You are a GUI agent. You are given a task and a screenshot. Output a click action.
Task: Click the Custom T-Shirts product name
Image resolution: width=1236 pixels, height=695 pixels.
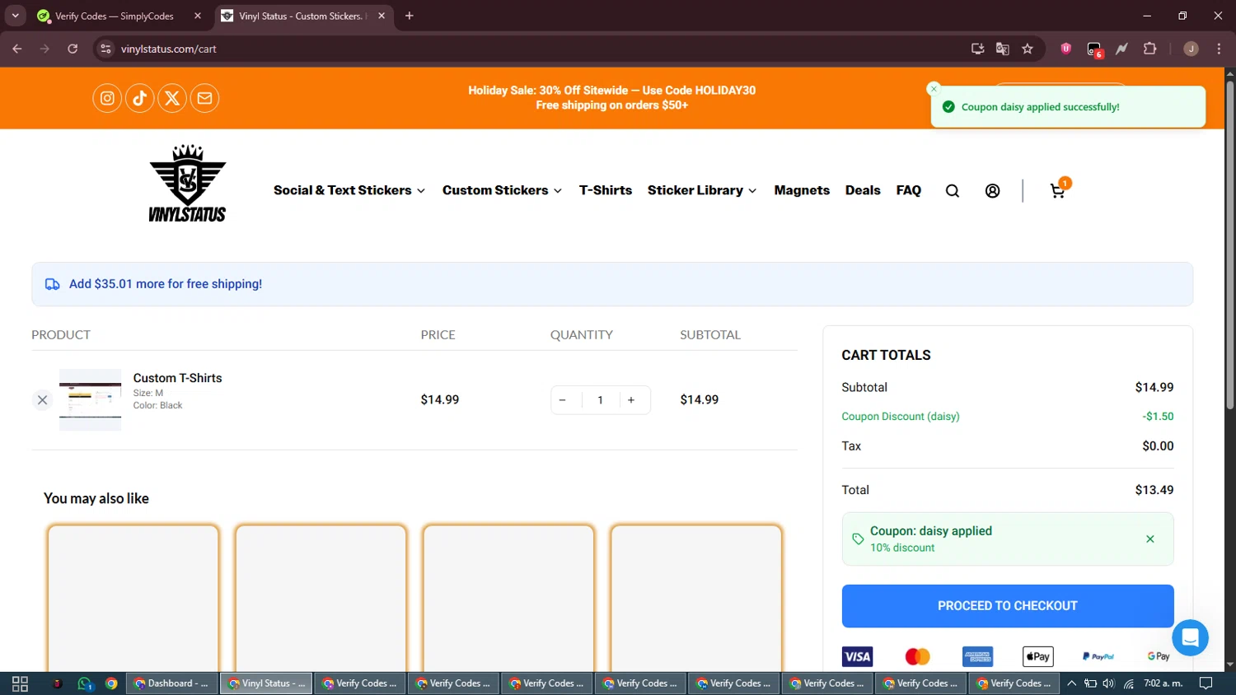pyautogui.click(x=177, y=378)
